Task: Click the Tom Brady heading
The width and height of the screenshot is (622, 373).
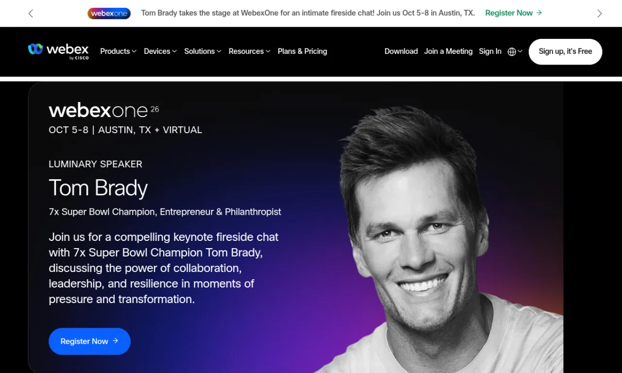Action: tap(98, 188)
